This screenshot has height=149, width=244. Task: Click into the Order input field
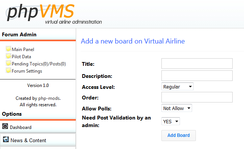pos(197,97)
